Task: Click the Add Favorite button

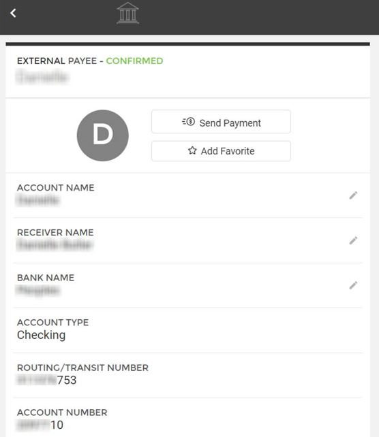Action: 221,151
